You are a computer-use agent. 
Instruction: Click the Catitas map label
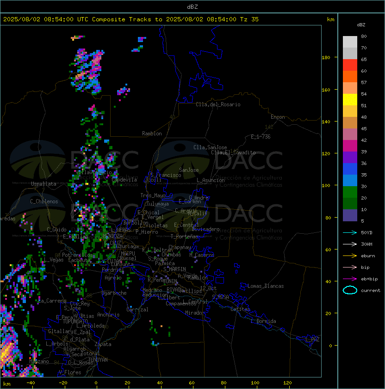click(240, 309)
